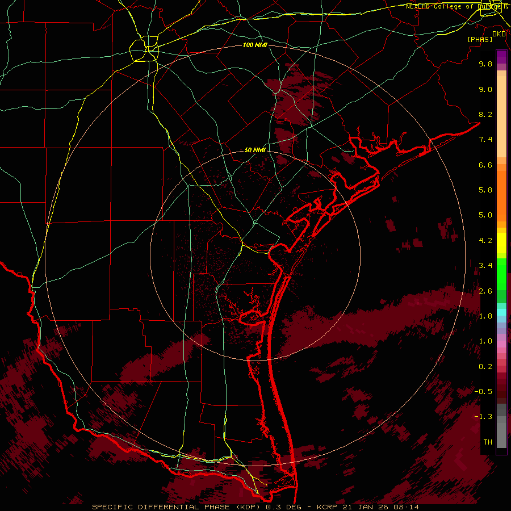The image size is (511, 511).
Task: Pick the purple band atop the color scale
Action: pyautogui.click(x=501, y=57)
